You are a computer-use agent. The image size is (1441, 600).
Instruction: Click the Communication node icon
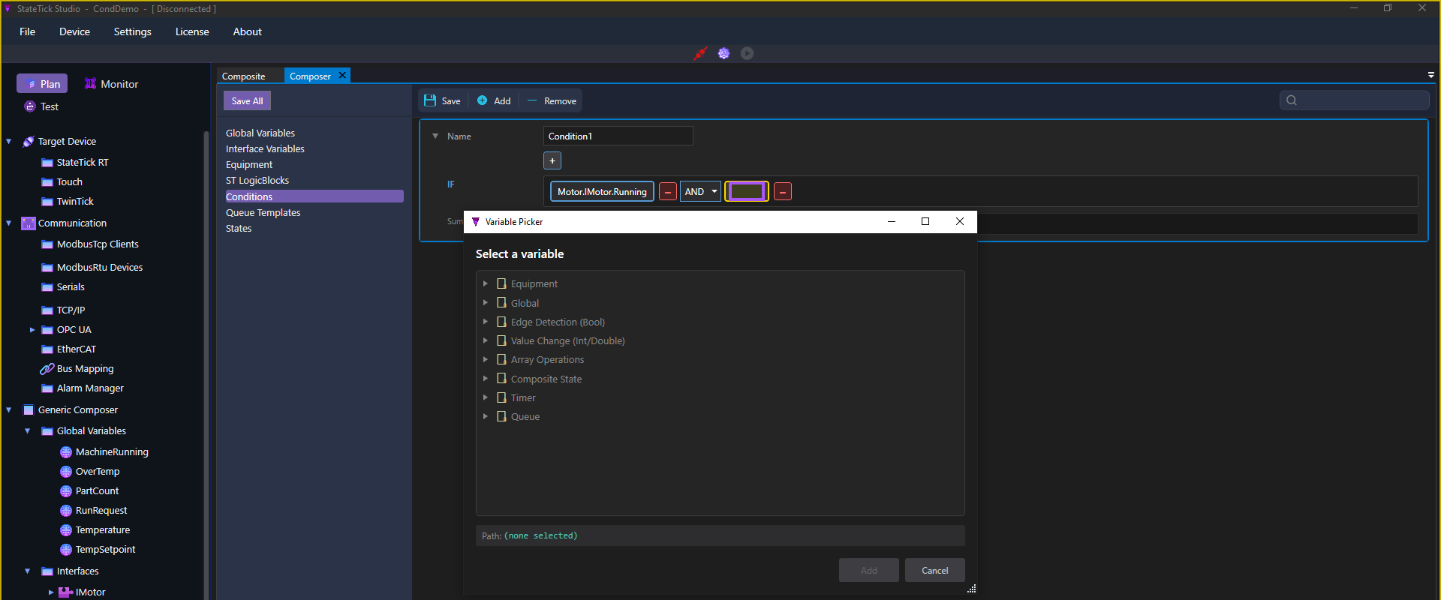[x=29, y=223]
